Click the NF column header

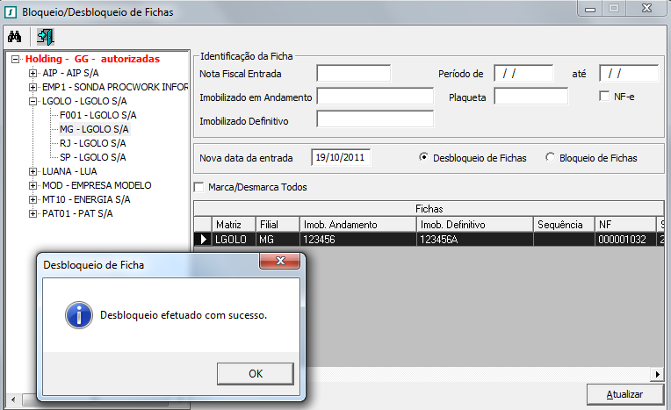[625, 225]
